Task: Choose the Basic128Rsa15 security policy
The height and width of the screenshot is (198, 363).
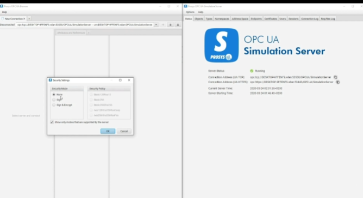Action: coord(91,95)
